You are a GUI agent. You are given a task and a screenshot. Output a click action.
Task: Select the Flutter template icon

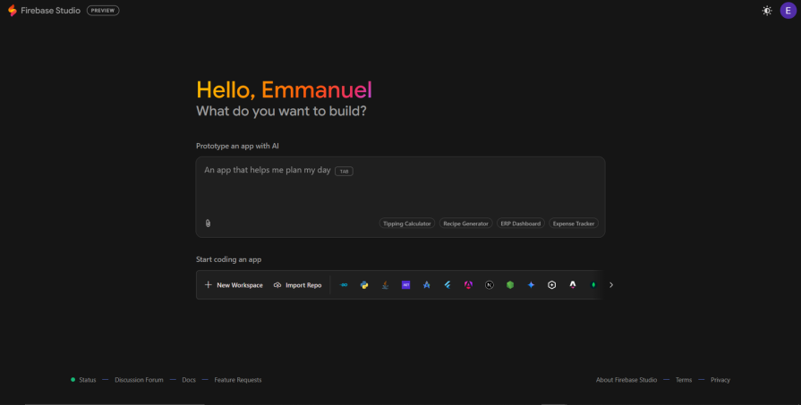click(447, 285)
